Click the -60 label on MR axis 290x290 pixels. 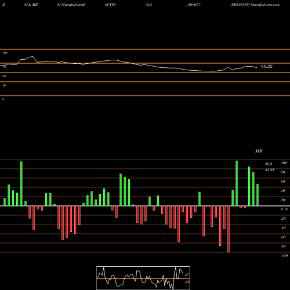[283, 237]
